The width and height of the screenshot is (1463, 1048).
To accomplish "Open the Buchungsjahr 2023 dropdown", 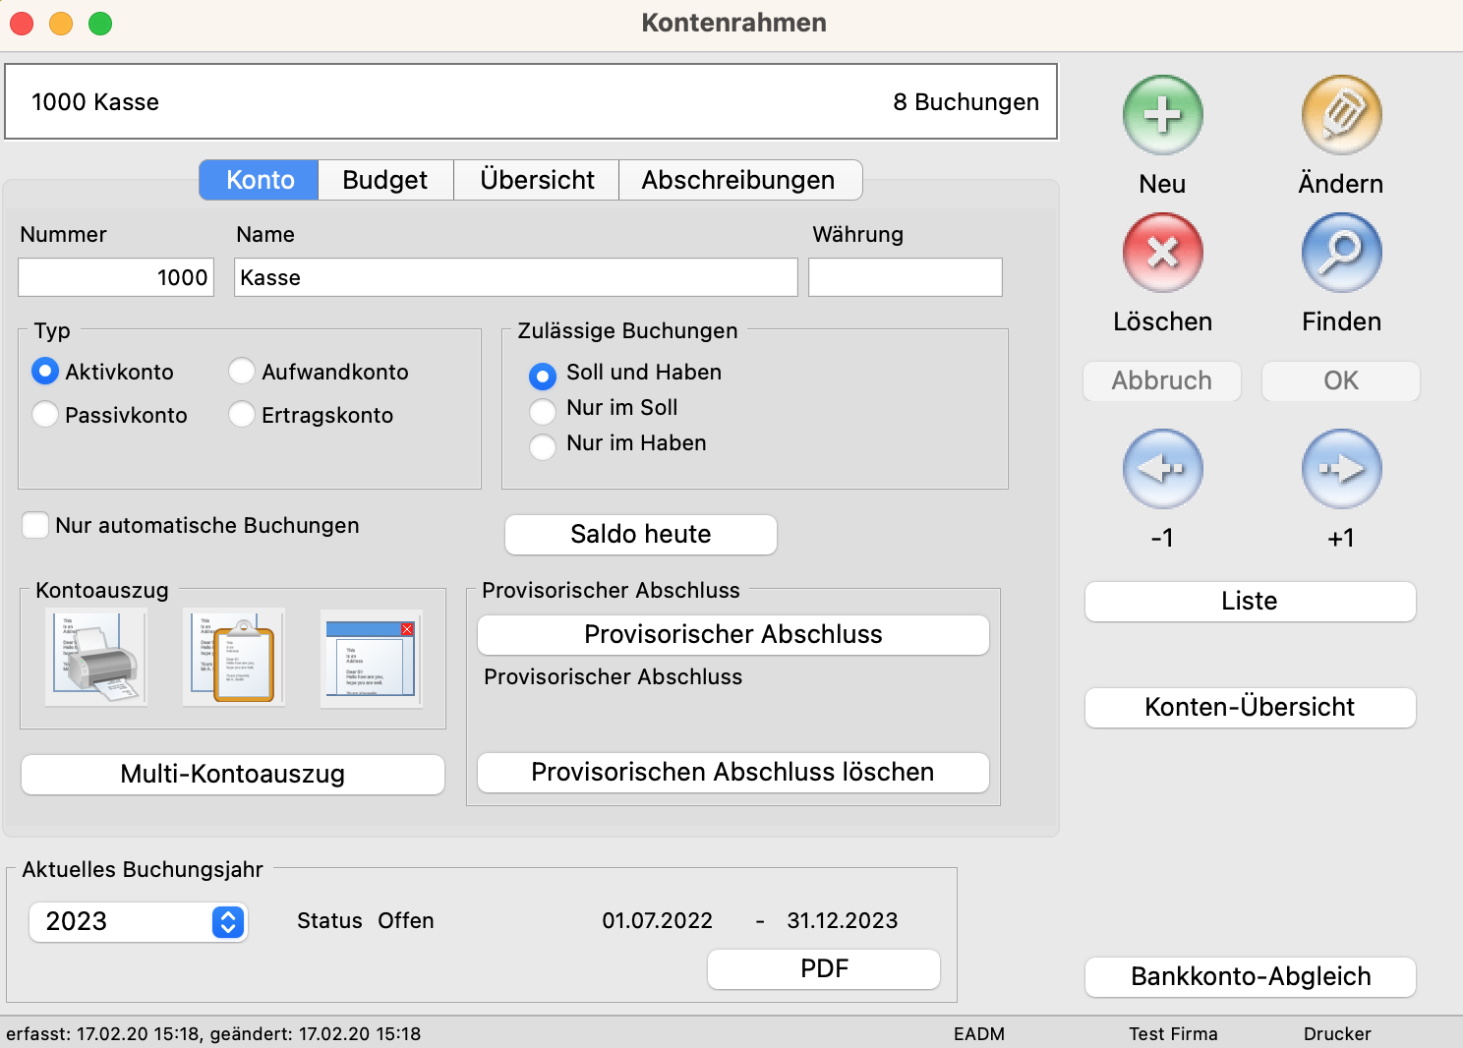I will pyautogui.click(x=228, y=922).
